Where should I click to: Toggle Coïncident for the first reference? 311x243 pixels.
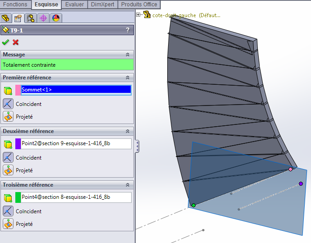coord(8,104)
